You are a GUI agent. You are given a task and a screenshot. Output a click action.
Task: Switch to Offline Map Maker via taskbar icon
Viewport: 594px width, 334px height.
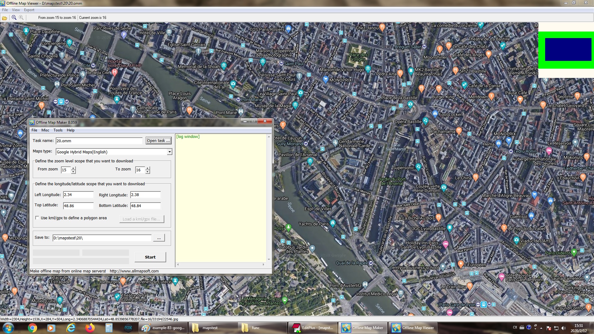pos(363,328)
